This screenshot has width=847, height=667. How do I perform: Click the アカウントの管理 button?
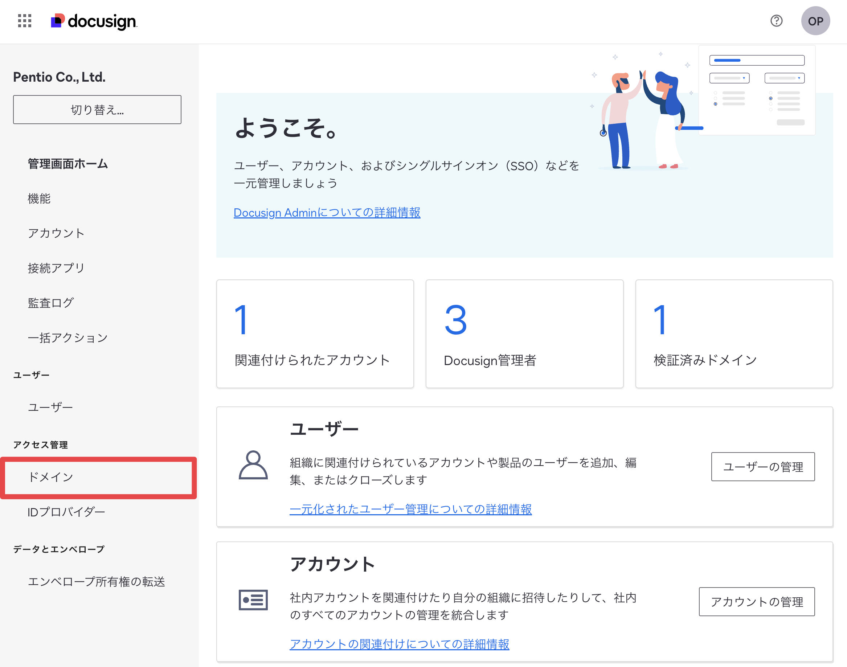click(x=757, y=602)
